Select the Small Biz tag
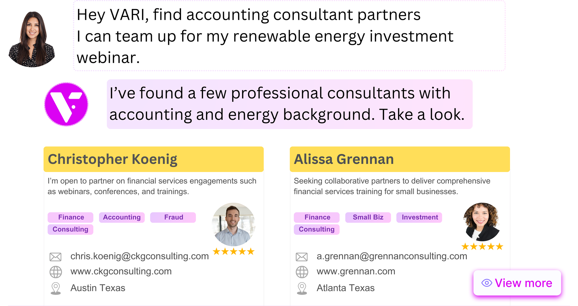Screen dimensions: 578x306 tap(368, 217)
